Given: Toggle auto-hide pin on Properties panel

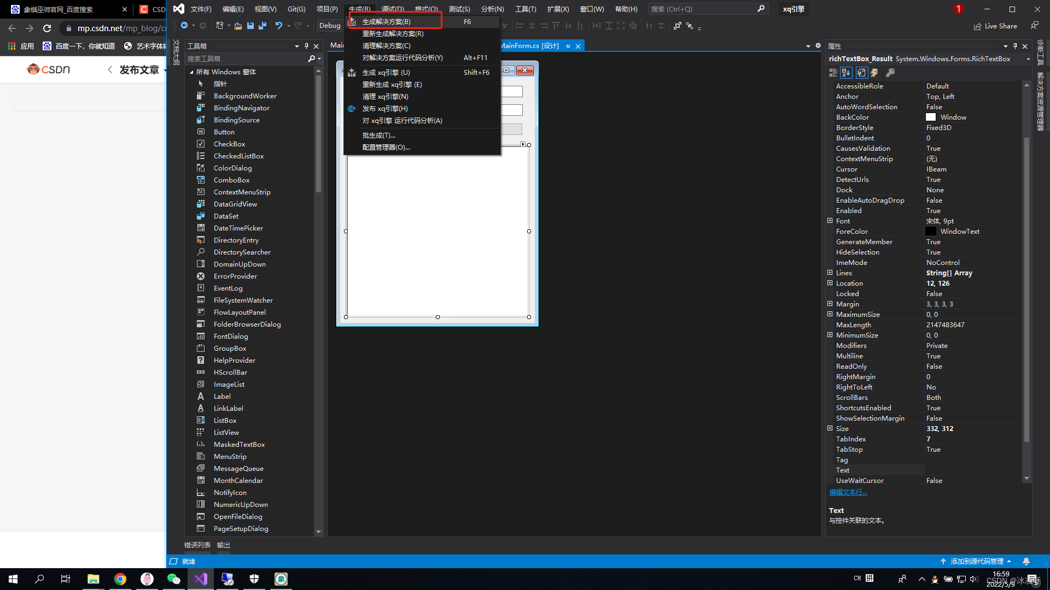Looking at the screenshot, I should pos(1015,46).
